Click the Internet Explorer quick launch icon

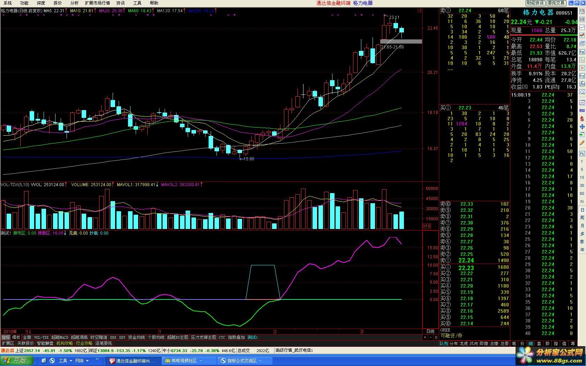(x=44, y=360)
